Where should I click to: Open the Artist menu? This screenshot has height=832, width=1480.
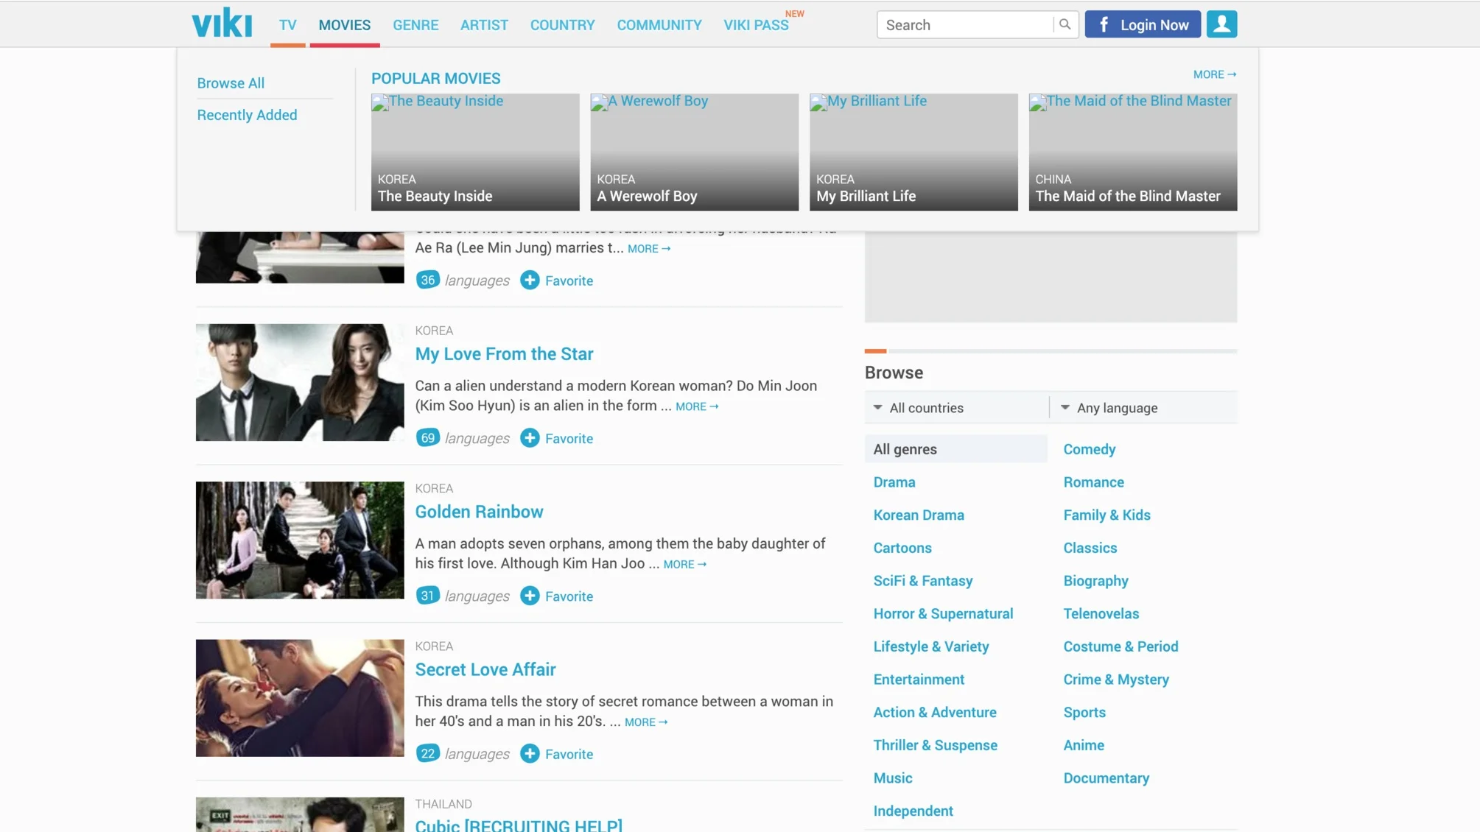tap(484, 25)
